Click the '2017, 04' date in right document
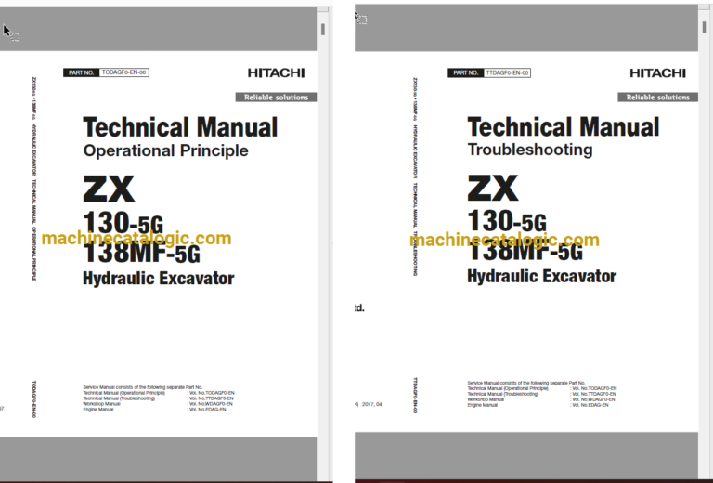The image size is (713, 483). tap(372, 404)
